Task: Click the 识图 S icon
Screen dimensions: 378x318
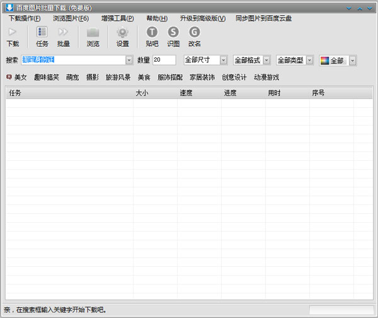Action: click(173, 32)
